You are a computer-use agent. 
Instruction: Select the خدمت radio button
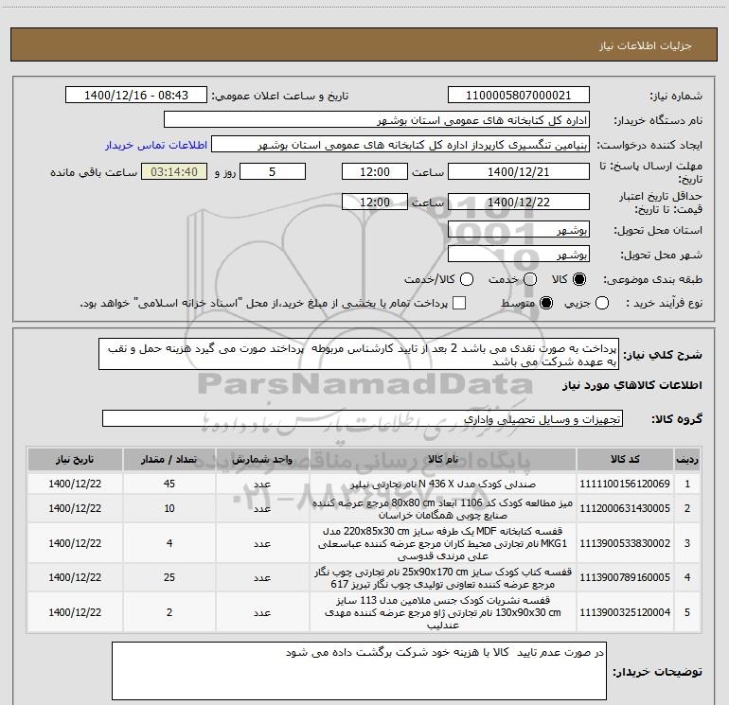pyautogui.click(x=530, y=279)
